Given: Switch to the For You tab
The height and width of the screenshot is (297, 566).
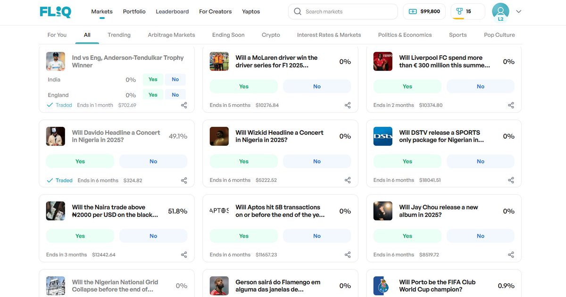Looking at the screenshot, I should click(x=57, y=35).
